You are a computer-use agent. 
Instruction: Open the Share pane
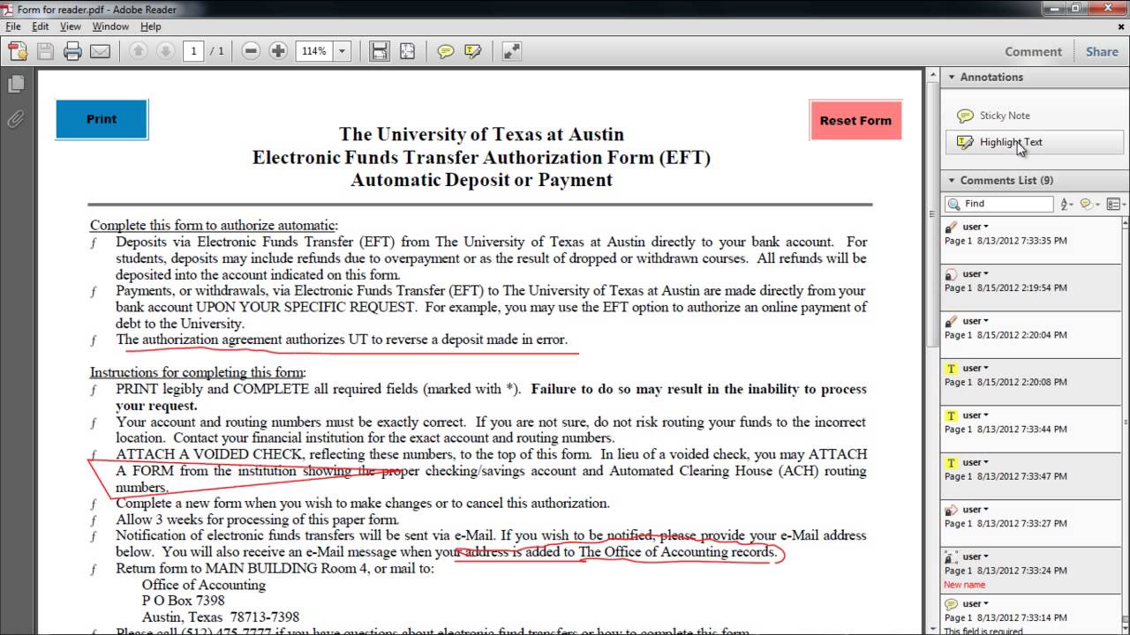tap(1102, 51)
